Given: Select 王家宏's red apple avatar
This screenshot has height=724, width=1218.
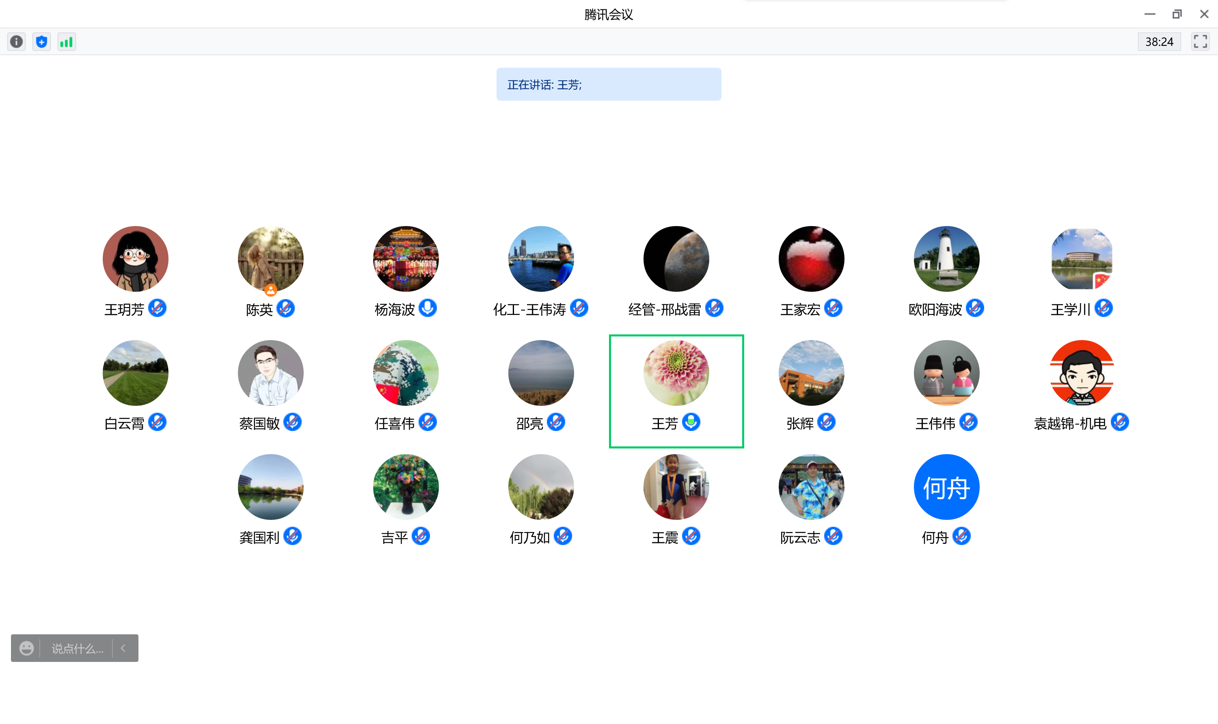Looking at the screenshot, I should 811,259.
